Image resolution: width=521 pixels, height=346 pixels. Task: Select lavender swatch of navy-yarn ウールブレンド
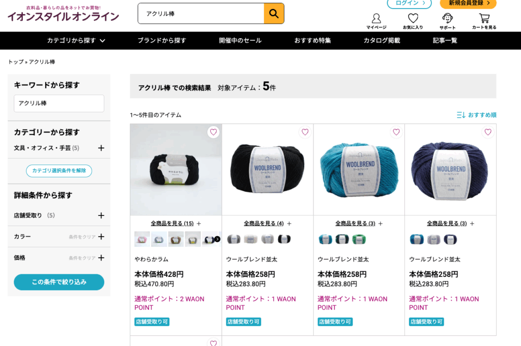tap(434, 239)
